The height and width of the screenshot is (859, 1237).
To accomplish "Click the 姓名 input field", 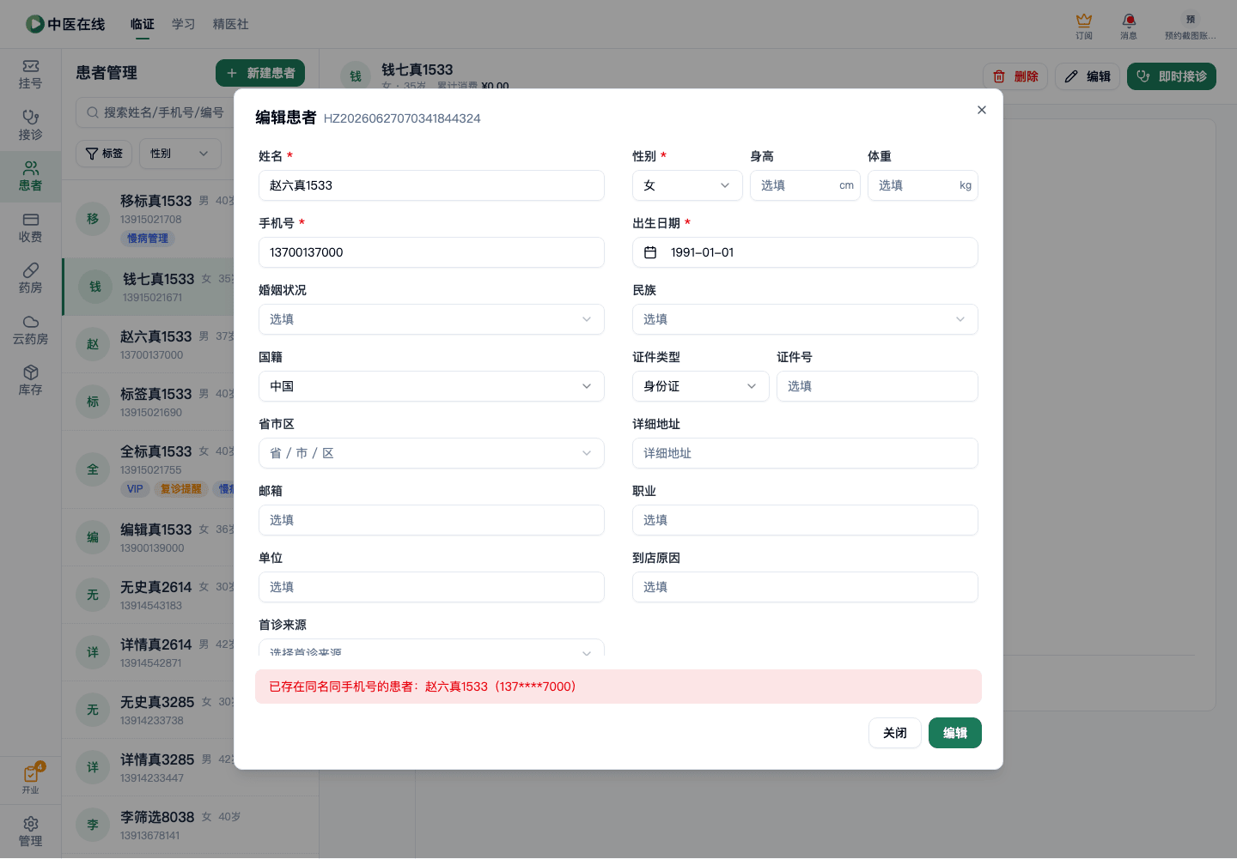I will [431, 185].
